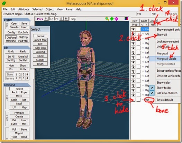Image resolution: width=182 pixels, height=143 pixels.
Task: Select the green diamond pan view icon
Action: point(112,19)
